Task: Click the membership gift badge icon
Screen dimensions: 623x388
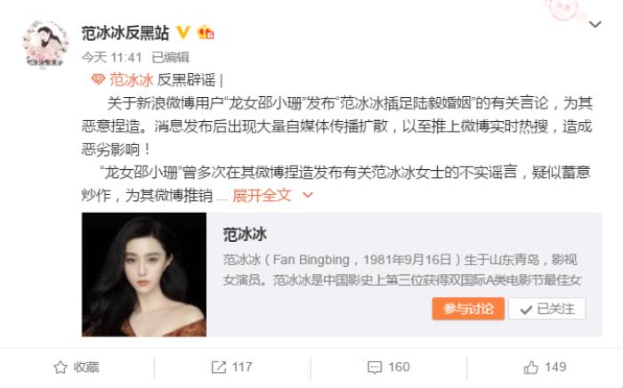Action: 206,32
